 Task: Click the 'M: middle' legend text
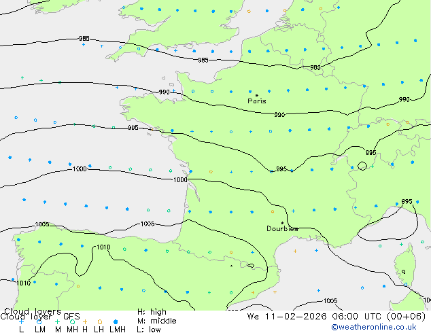click(156, 321)
